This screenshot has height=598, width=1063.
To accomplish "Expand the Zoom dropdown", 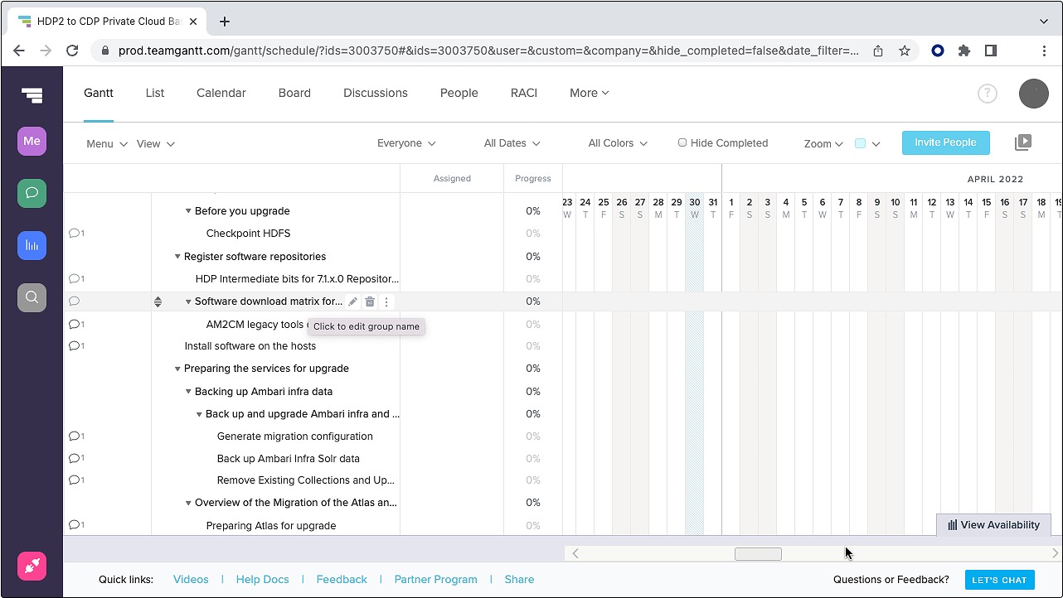I will click(823, 143).
